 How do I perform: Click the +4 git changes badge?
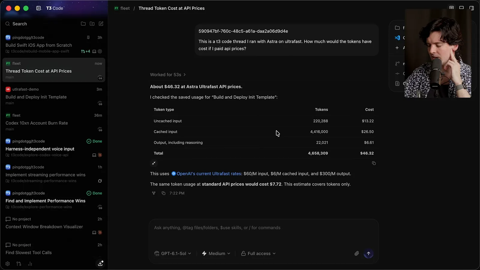point(85,51)
